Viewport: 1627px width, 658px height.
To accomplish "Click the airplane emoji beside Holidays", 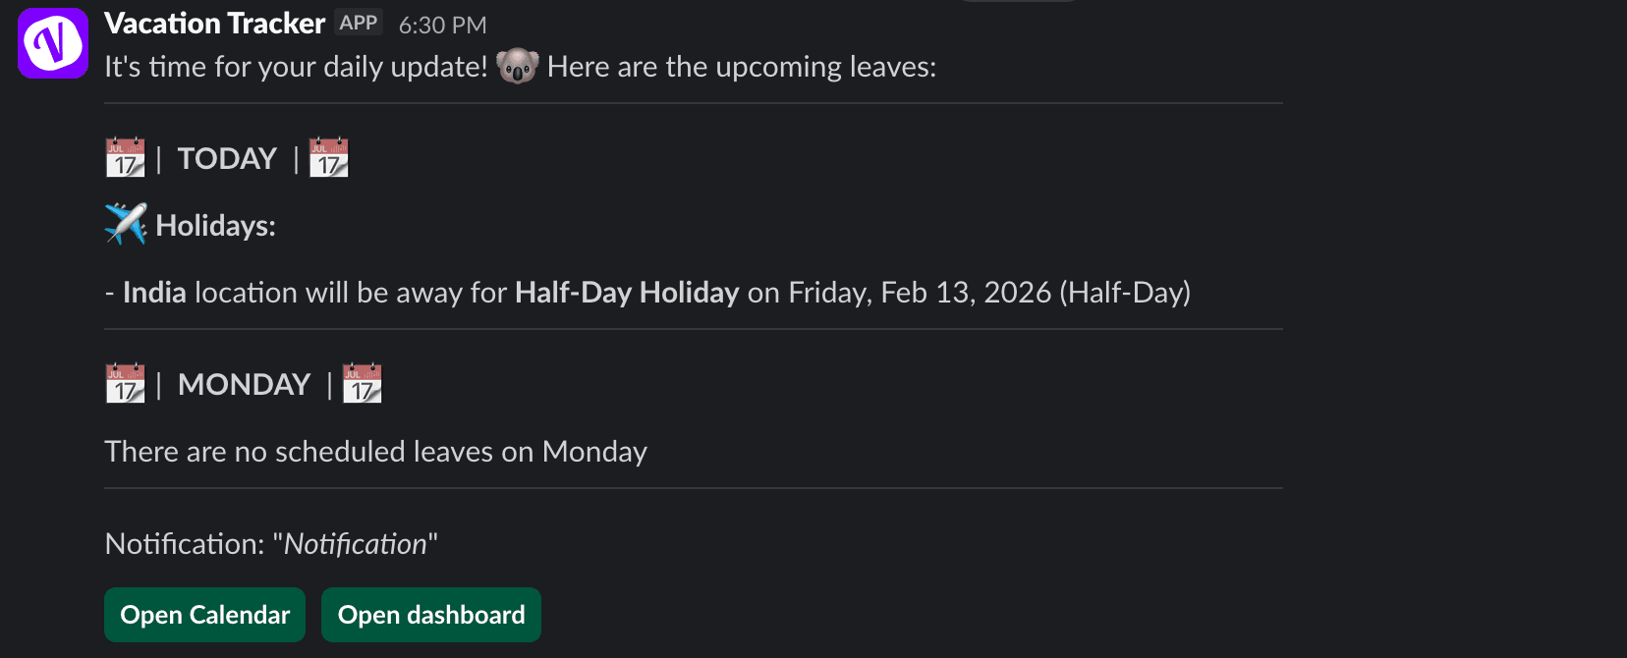I will coord(126,225).
